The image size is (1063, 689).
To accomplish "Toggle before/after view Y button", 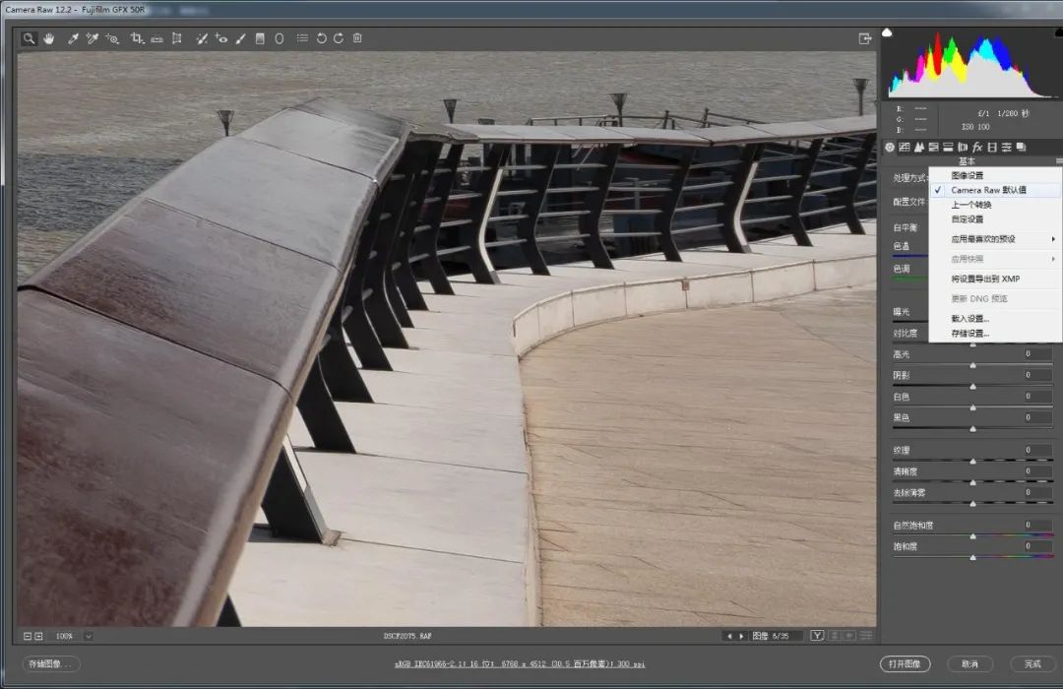I will click(x=817, y=636).
